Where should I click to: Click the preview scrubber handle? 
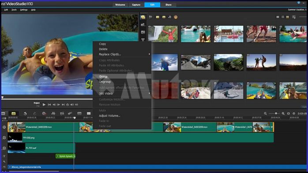point(2,97)
